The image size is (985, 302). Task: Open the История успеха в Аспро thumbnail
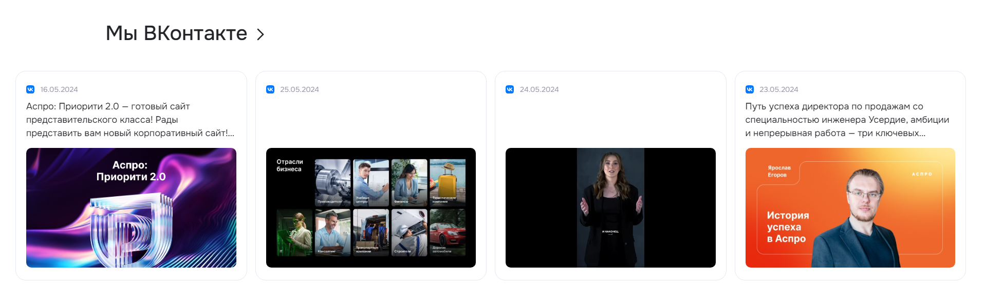(x=850, y=207)
